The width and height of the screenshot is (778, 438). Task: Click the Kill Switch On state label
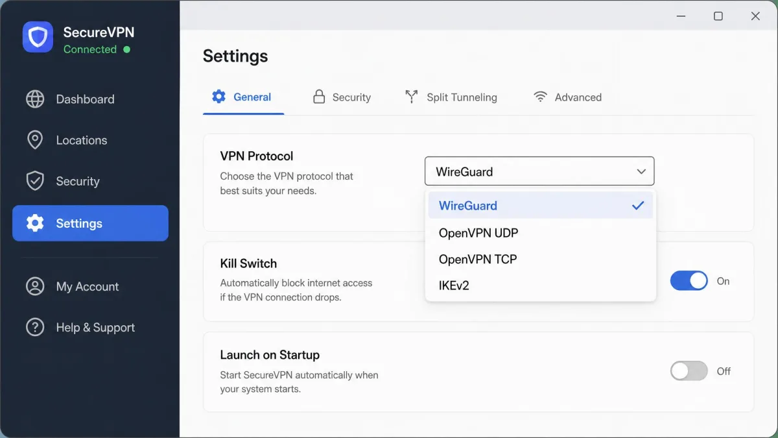pyautogui.click(x=723, y=281)
